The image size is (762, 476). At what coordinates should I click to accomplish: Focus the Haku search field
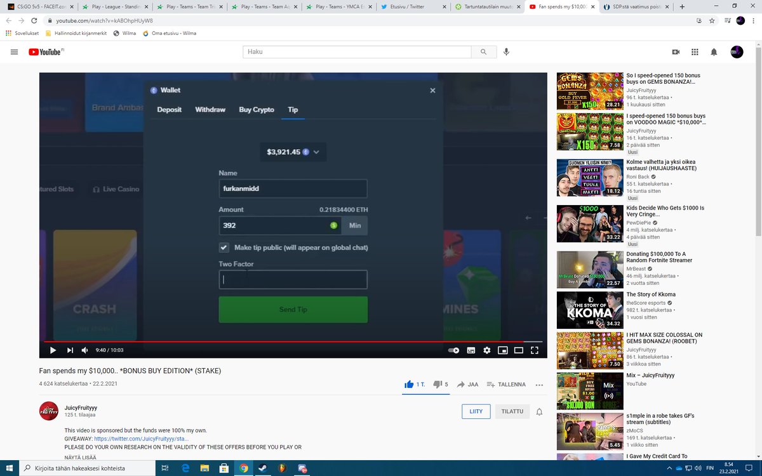point(357,52)
